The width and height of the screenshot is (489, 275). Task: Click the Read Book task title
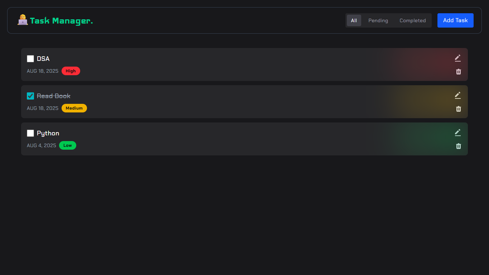coord(54,96)
